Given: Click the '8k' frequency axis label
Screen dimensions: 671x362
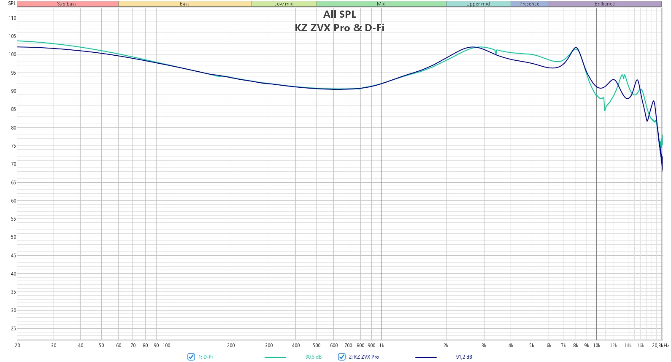Looking at the screenshot, I should (576, 346).
